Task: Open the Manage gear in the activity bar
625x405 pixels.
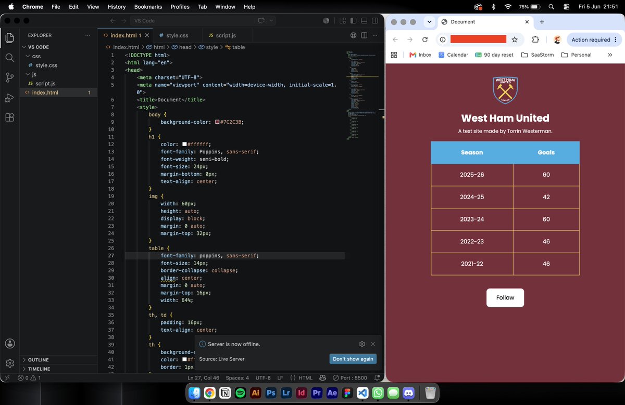Action: coord(9,363)
